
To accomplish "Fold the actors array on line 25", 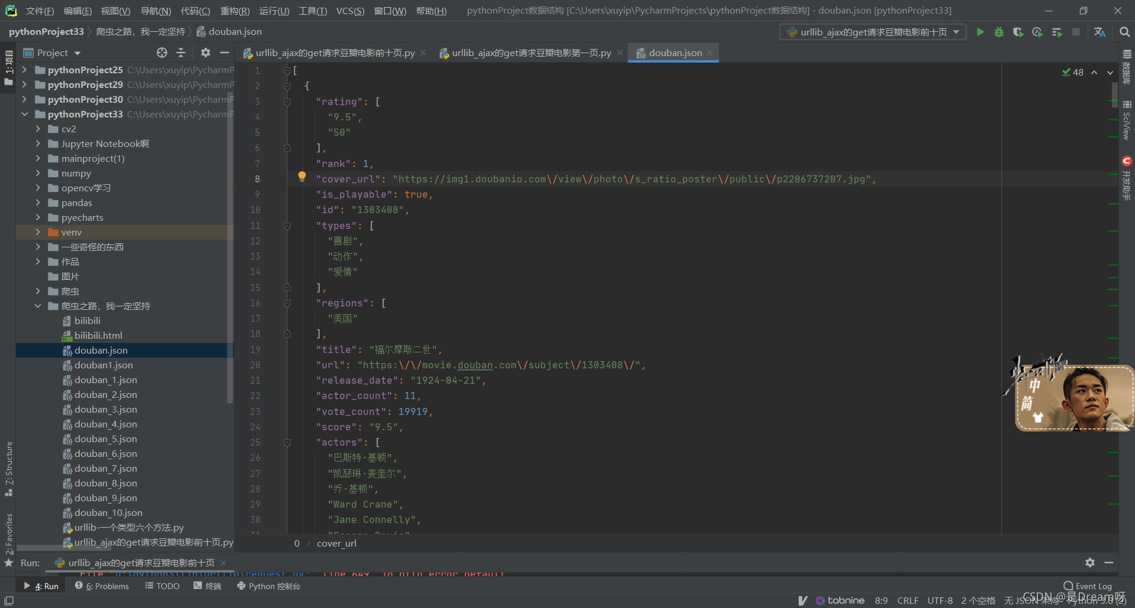I will 287,442.
